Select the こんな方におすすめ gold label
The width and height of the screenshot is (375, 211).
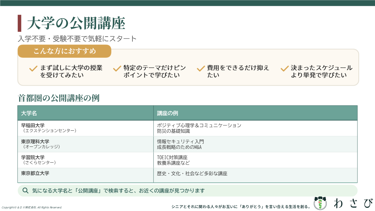coord(64,51)
